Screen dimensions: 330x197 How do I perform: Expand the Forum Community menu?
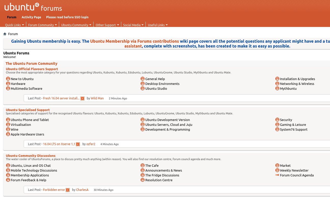(43, 25)
